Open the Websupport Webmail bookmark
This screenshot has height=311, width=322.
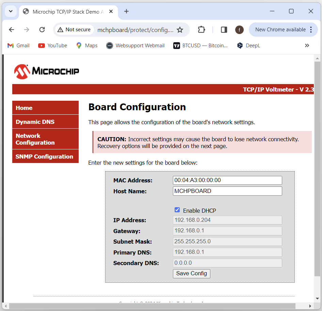135,46
